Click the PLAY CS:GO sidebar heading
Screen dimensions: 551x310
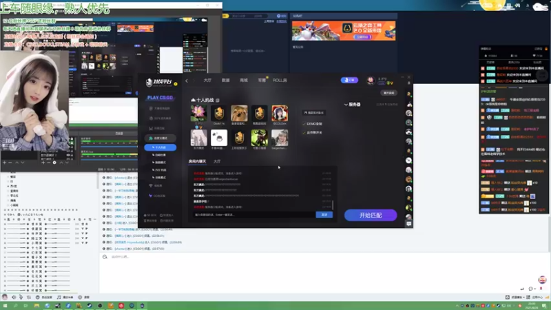160,97
